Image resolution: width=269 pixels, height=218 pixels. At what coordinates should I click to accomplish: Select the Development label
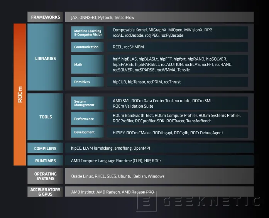(88, 132)
